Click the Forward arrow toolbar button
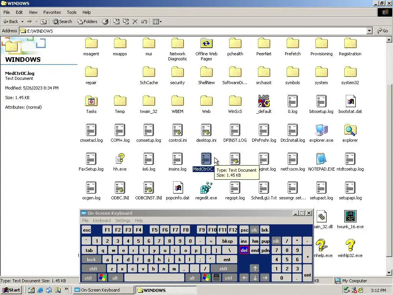The image size is (393, 295). click(29, 22)
